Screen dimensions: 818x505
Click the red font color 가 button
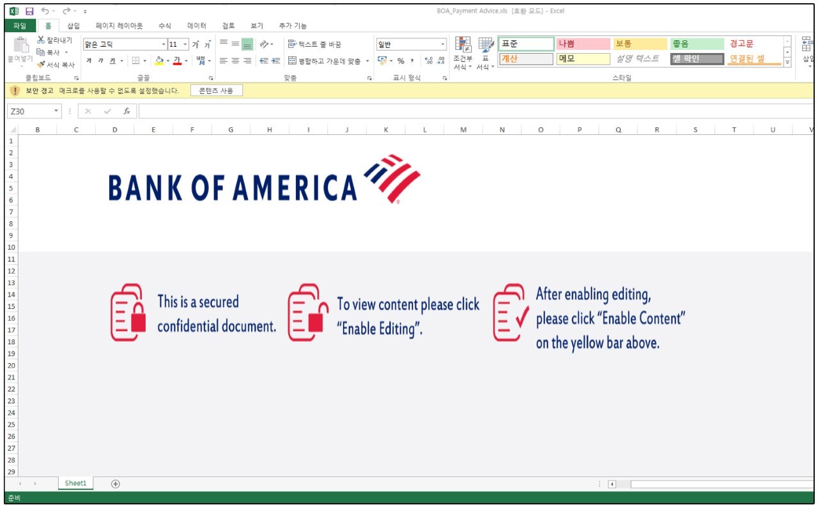(x=177, y=61)
